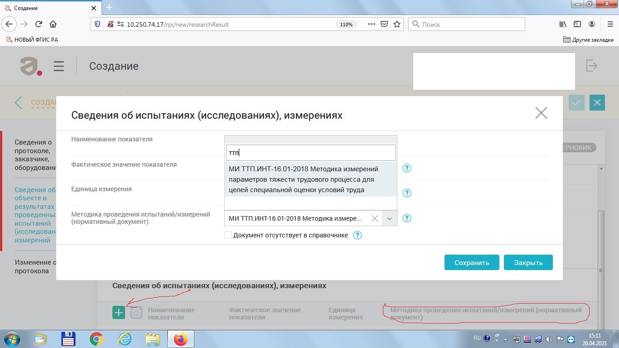Viewport: 619px width, 348px height.
Task: Open Windows Explorer folders on taskbar
Action: click(x=152, y=339)
